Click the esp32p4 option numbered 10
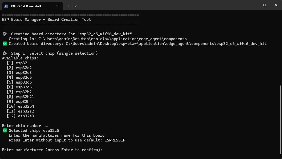The width and height of the screenshot is (282, 159). click(20, 106)
